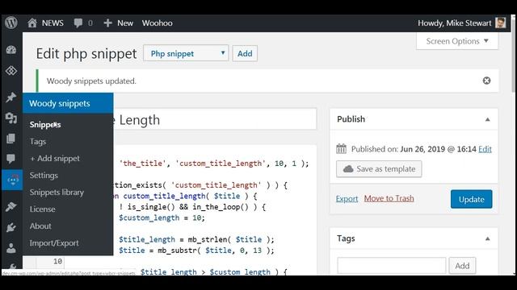Select Tags in the flyout menu

coord(38,142)
